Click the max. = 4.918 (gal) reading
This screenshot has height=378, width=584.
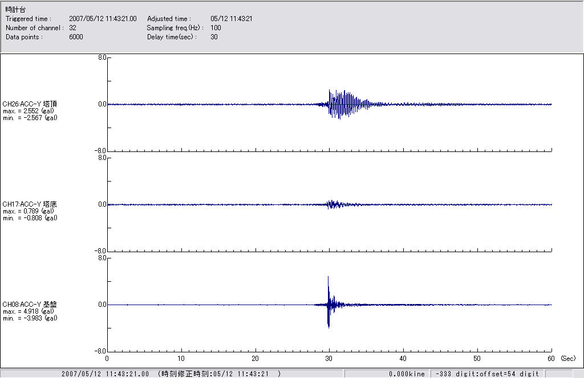pyautogui.click(x=29, y=311)
